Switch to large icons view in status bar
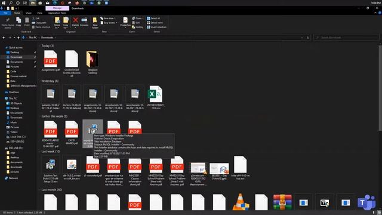382x215 pixels. click(379, 213)
